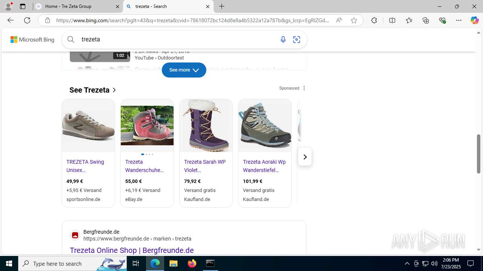Open the terminal app on taskbar
483x271 pixels.
click(210, 263)
